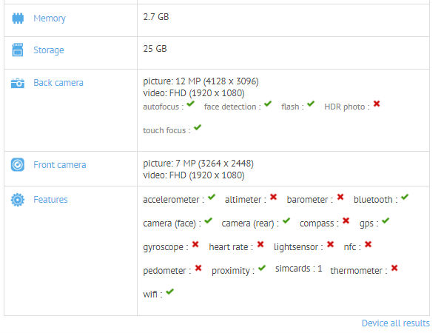This screenshot has width=444, height=333.
Task: Click the green checkmark next to autofocus
Action: click(191, 104)
